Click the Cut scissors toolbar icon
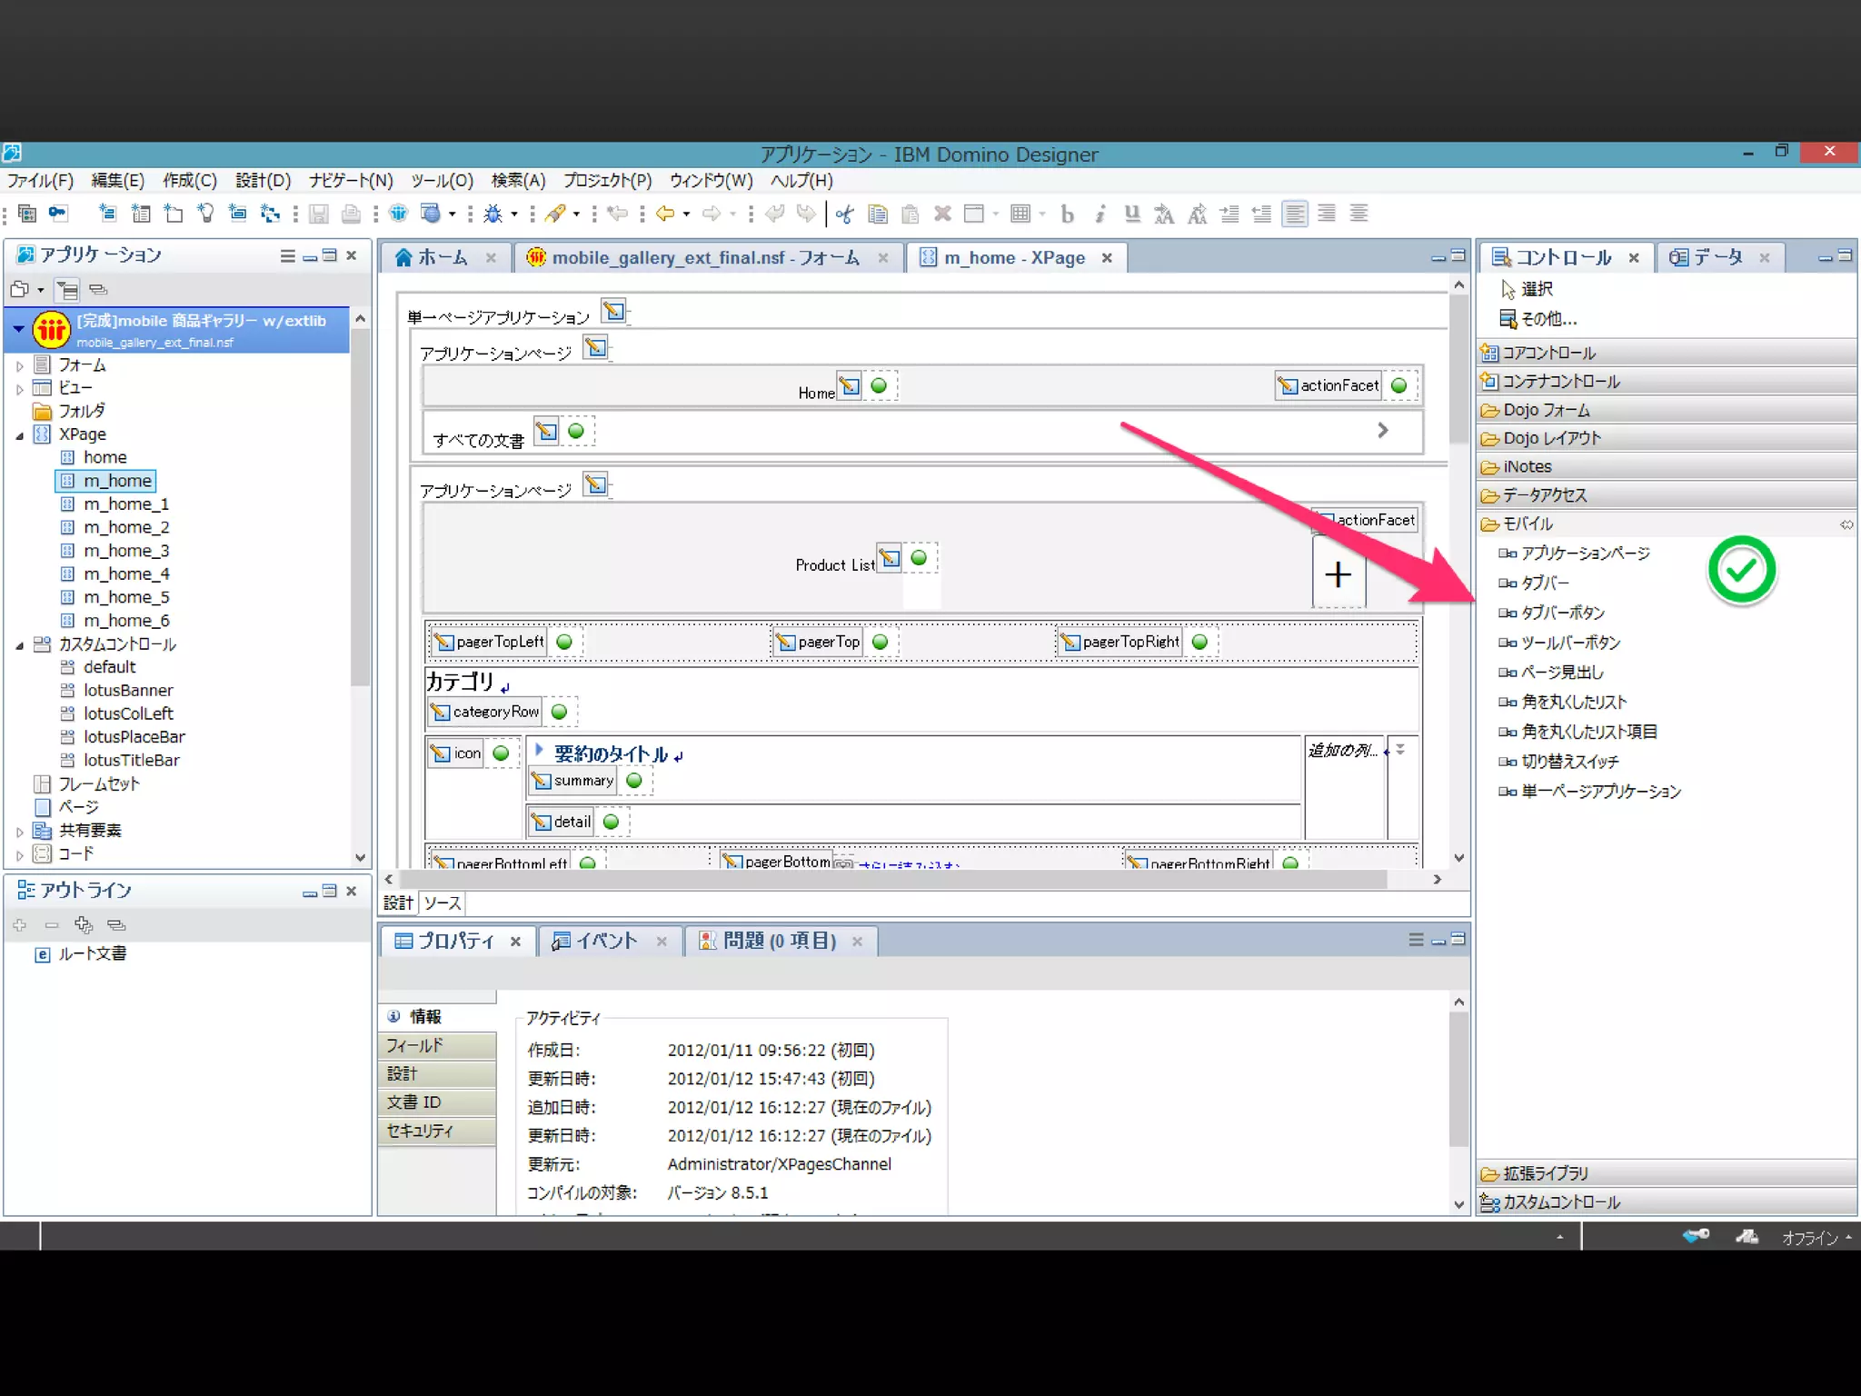This screenshot has height=1396, width=1861. [x=844, y=214]
